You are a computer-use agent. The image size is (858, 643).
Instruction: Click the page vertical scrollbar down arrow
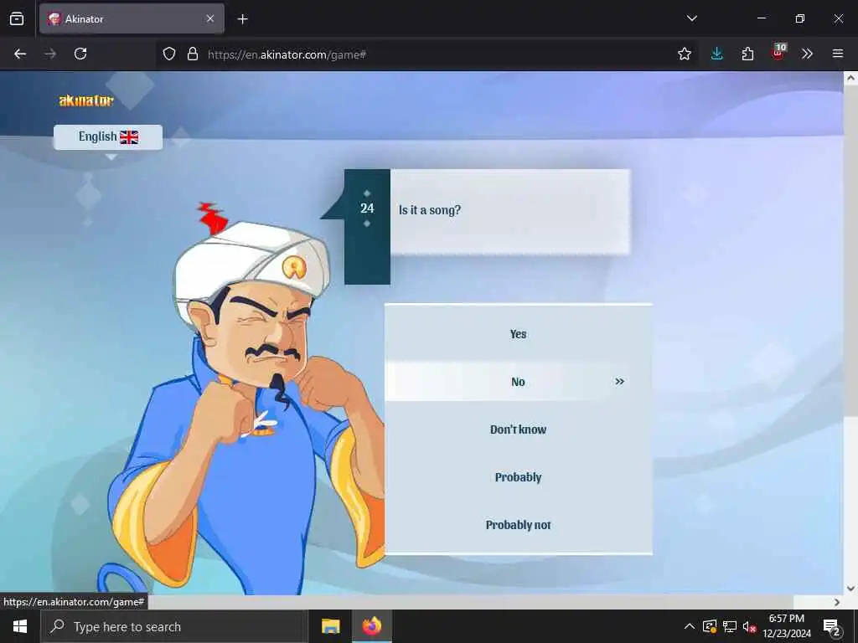click(x=851, y=589)
